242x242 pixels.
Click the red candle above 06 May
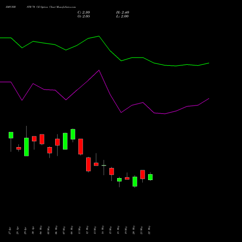point(58,142)
